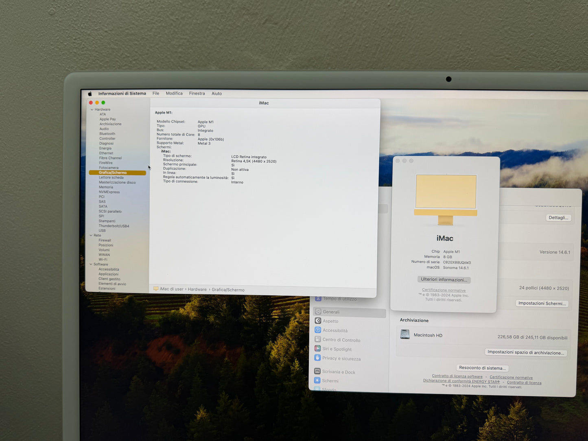Select Audio in the Hardware list
This screenshot has width=588, height=441.
104,129
